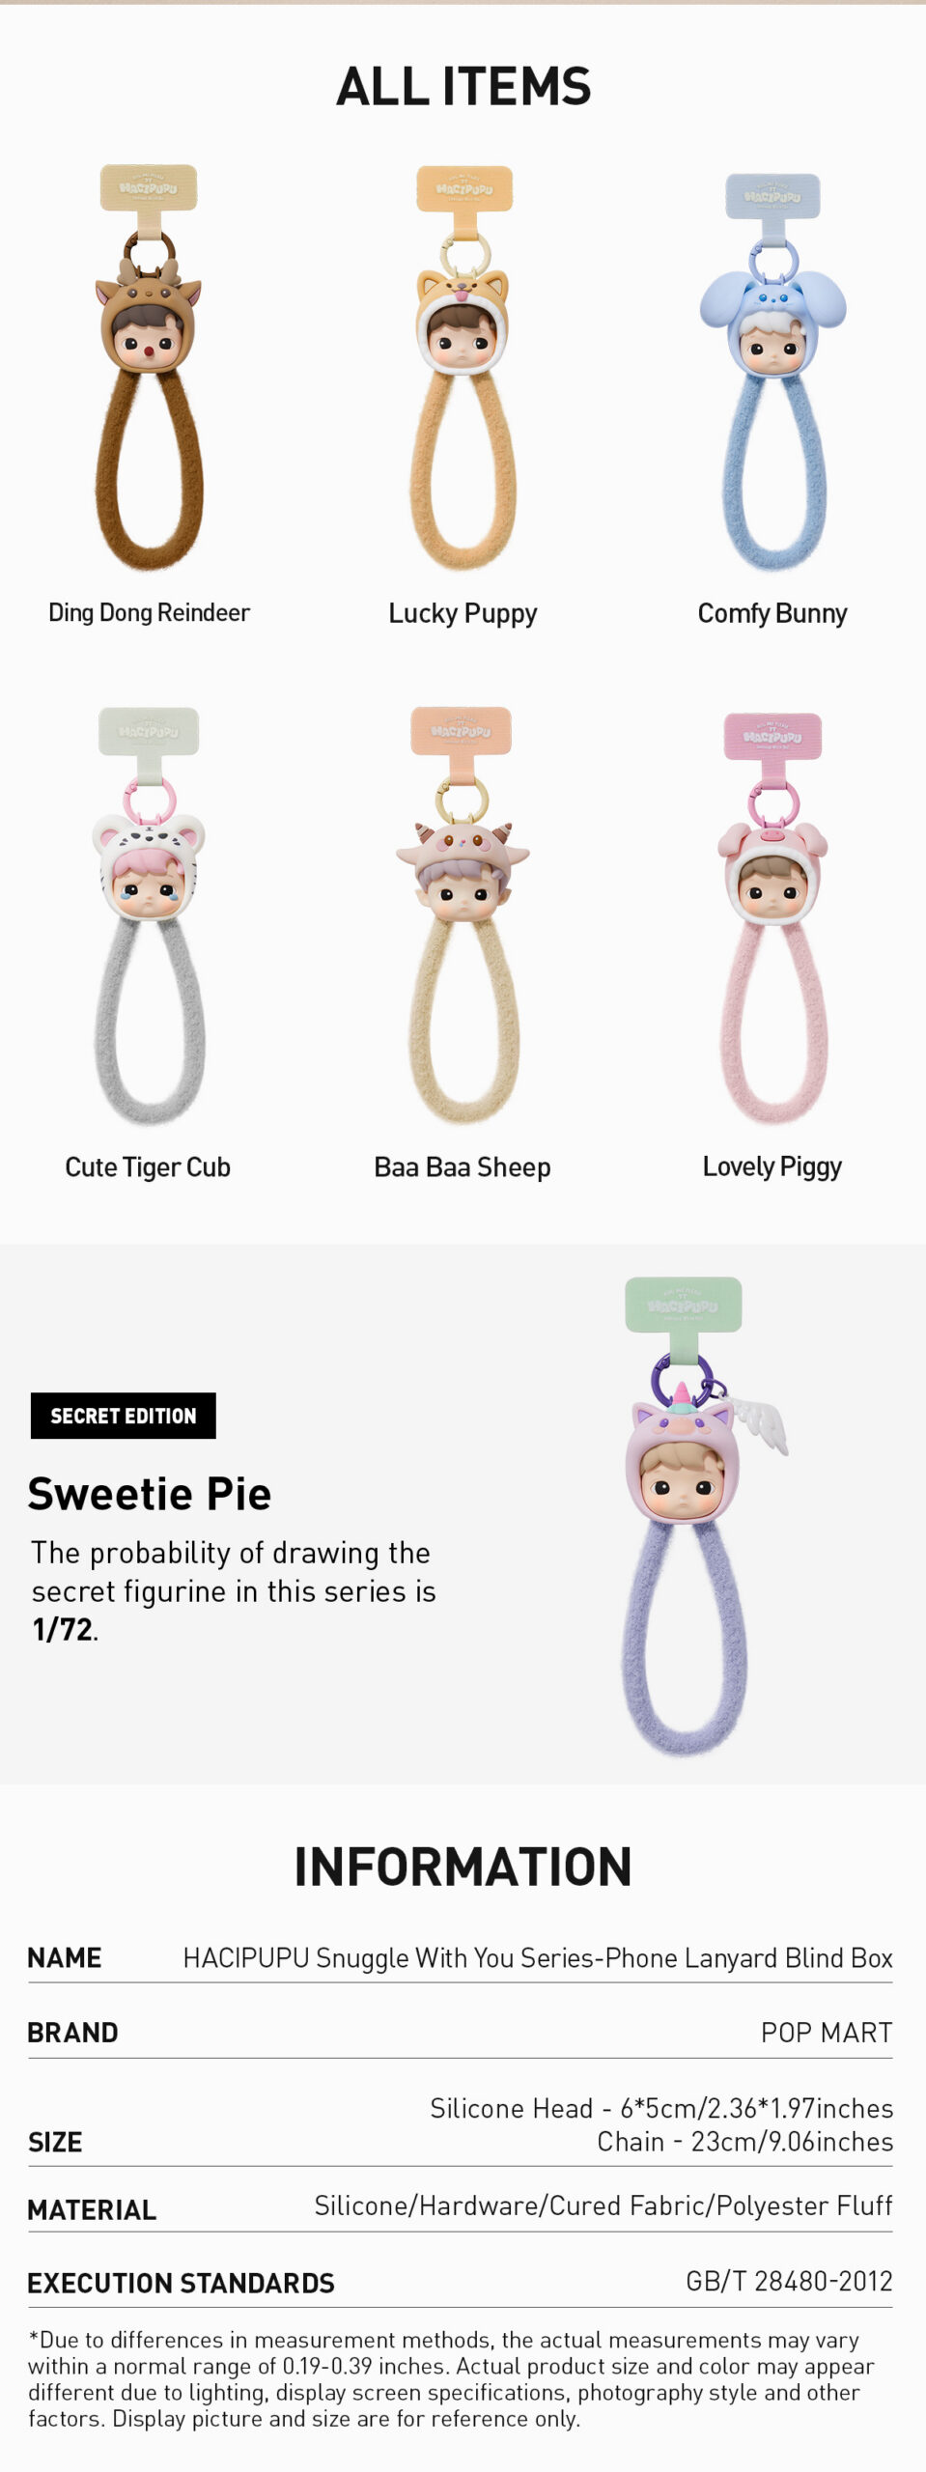Viewport: 926px width, 2472px height.
Task: Click the ALL ITEMS heading
Action: coord(463,86)
